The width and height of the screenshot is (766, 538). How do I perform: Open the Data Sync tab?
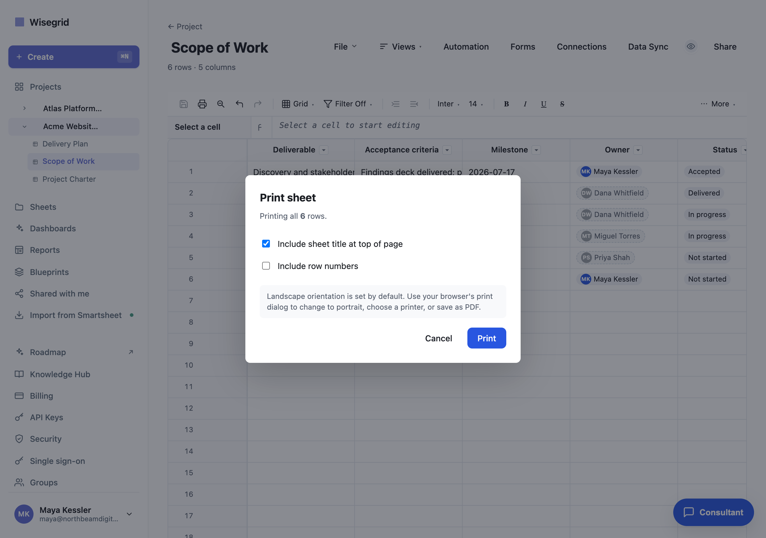tap(648, 47)
